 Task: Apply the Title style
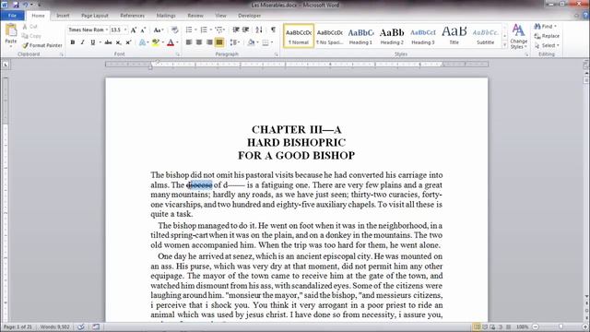click(x=454, y=36)
